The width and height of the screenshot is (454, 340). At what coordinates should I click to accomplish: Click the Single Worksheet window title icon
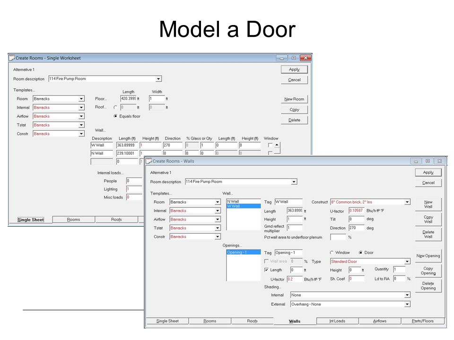tap(11, 58)
